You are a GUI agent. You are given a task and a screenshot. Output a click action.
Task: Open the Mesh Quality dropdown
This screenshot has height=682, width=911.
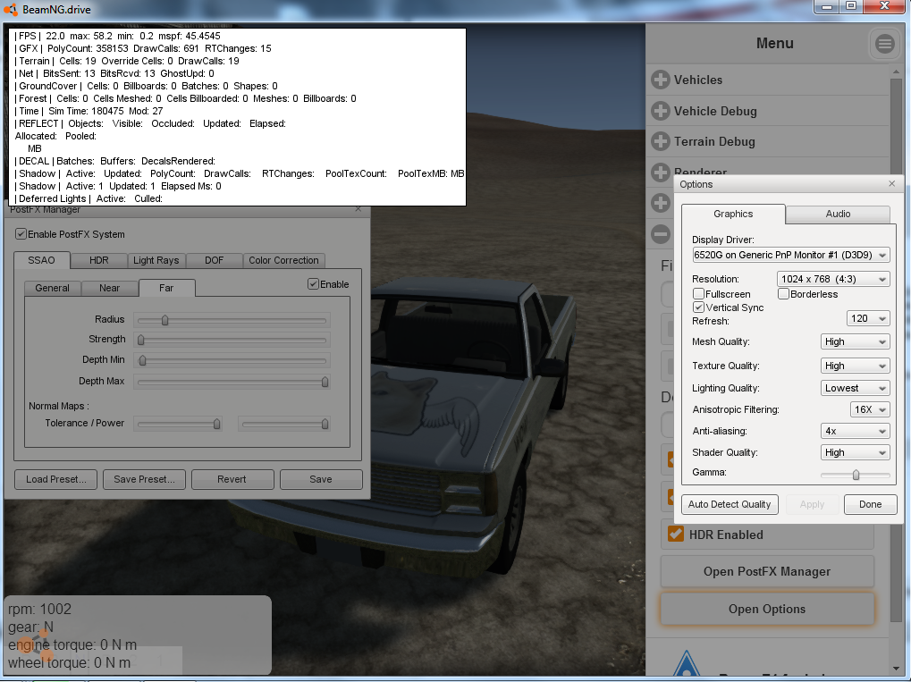[x=855, y=341]
